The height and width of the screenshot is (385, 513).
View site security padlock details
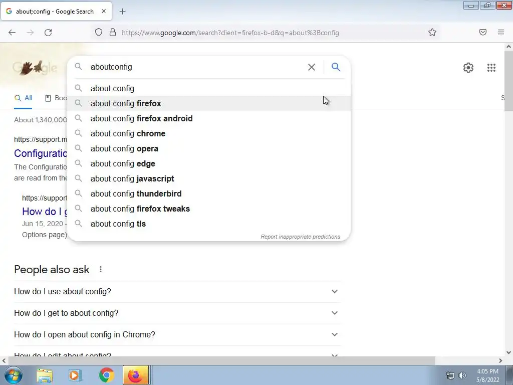click(113, 32)
